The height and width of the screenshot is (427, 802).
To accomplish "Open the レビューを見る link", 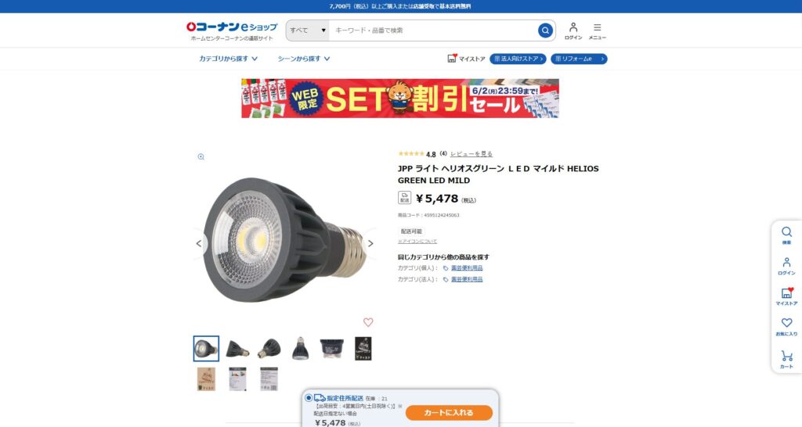I will pyautogui.click(x=471, y=154).
